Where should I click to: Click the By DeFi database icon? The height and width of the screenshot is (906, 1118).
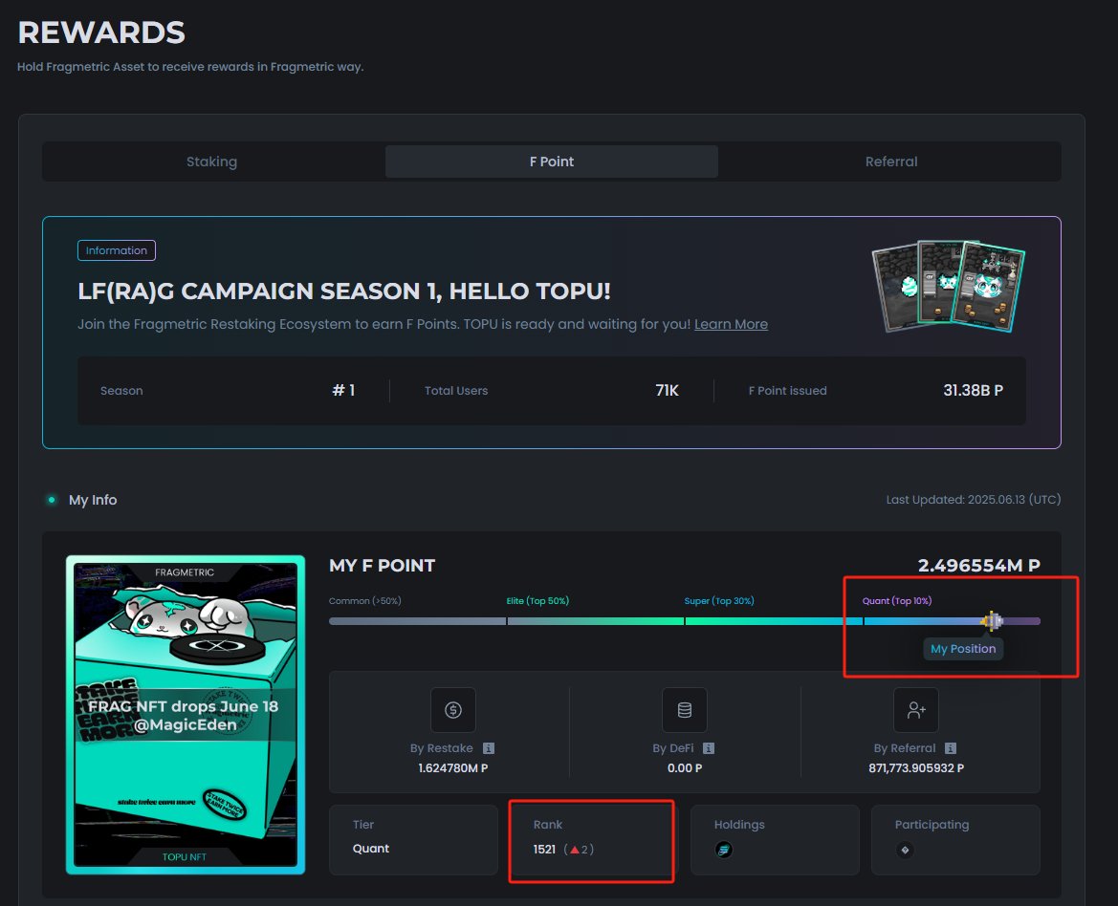[x=685, y=710]
